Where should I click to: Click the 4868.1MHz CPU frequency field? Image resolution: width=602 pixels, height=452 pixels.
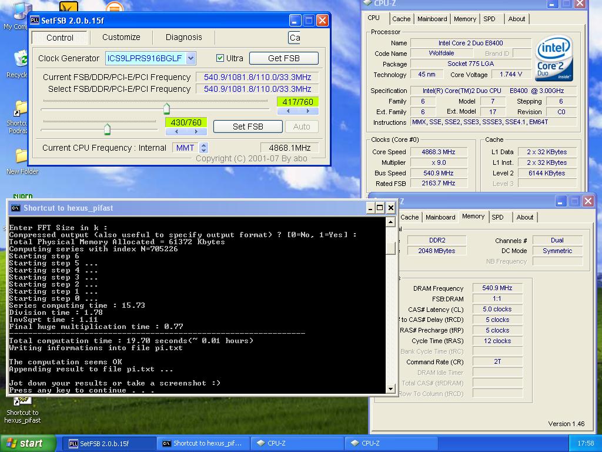(x=289, y=148)
